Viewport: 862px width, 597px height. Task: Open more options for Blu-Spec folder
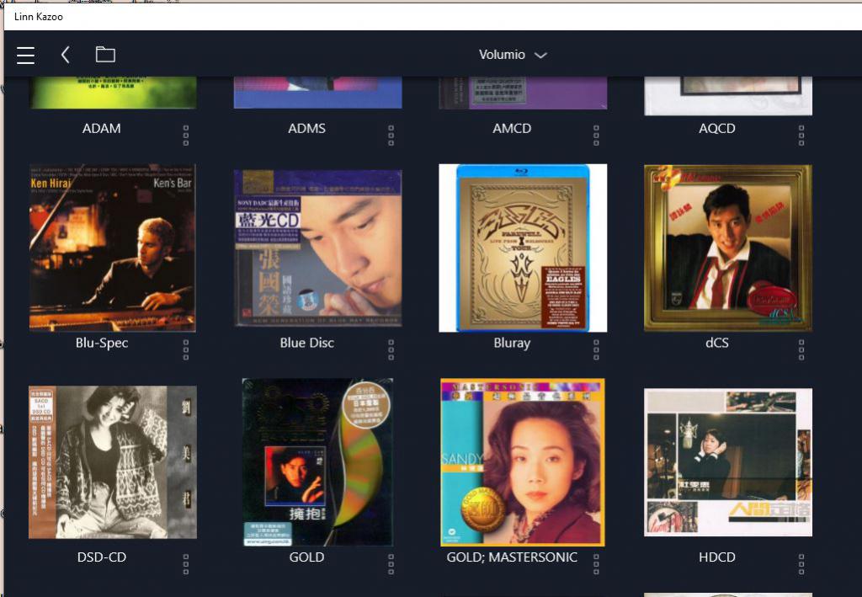[186, 349]
